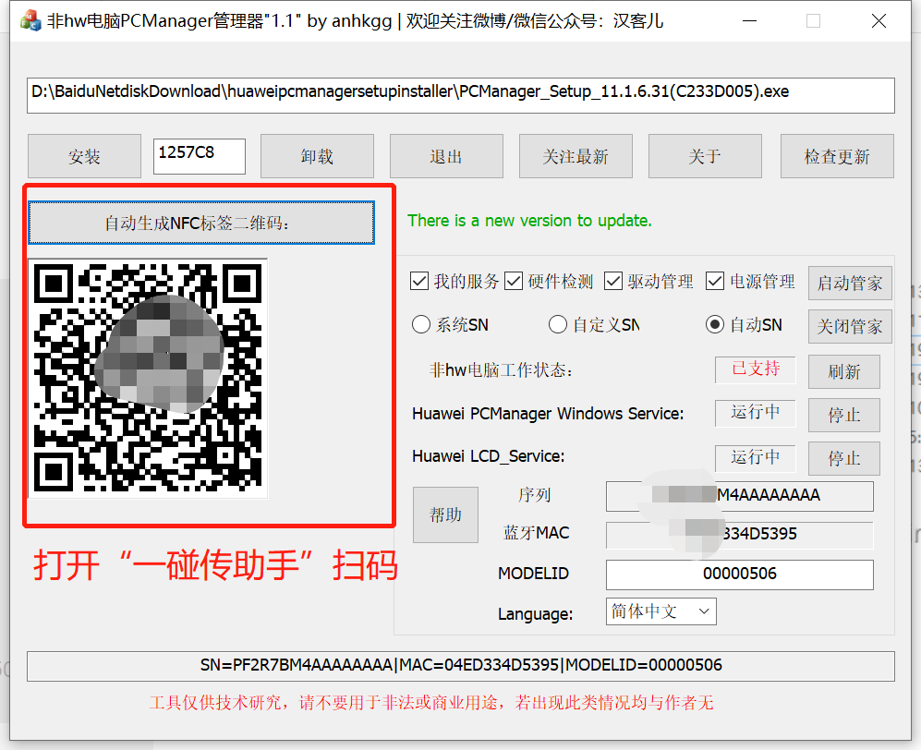921x750 pixels.
Task: Open the 关于 about dialog
Action: [705, 156]
